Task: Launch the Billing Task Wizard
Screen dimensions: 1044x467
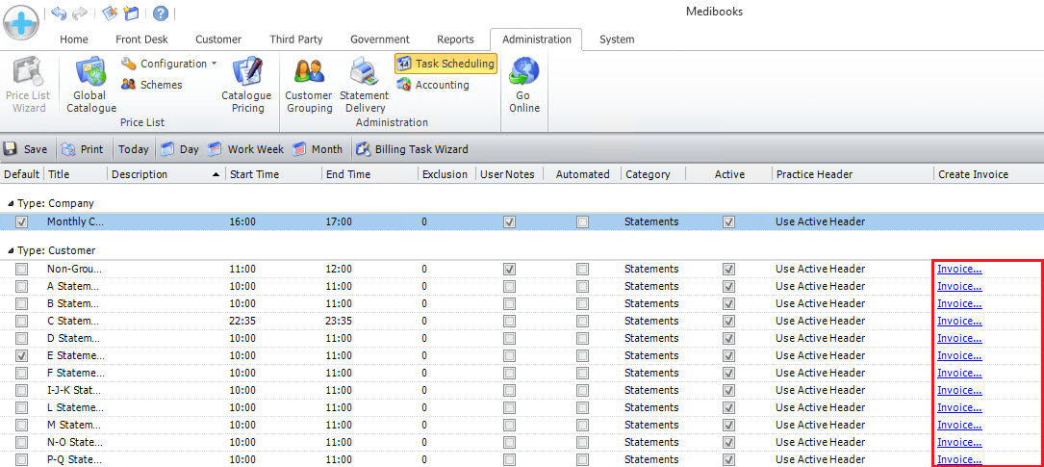Action: pyautogui.click(x=411, y=149)
